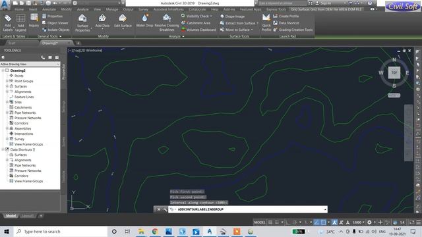Open the Express Tools ribbon tab
This screenshot has width=422, height=237.
pos(276,9)
